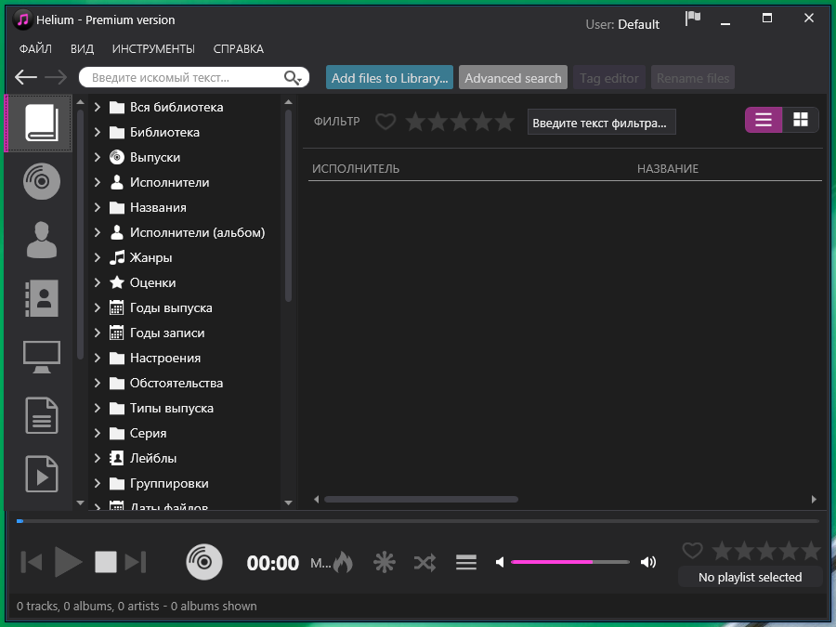Click Add files to Library button
This screenshot has height=627, width=836.
click(x=389, y=78)
